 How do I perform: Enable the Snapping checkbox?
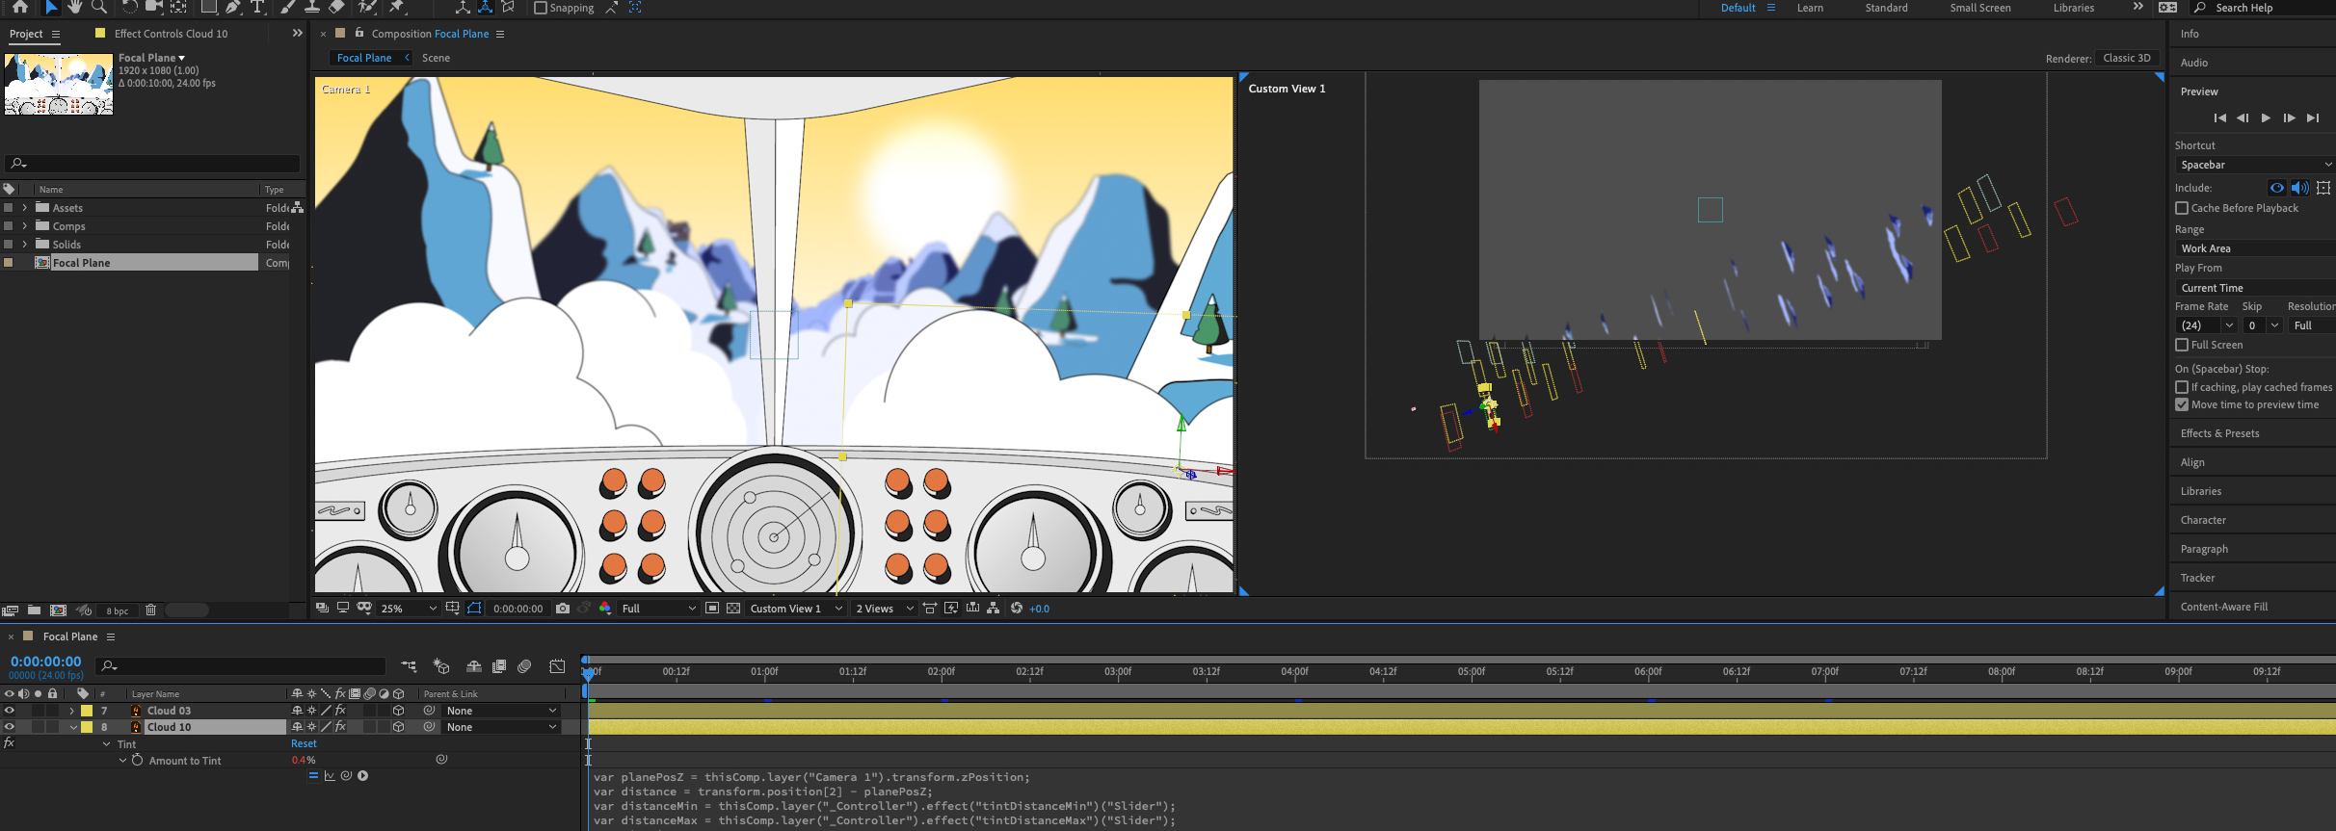pos(541,8)
